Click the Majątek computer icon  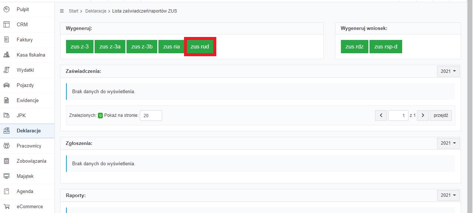coord(6,176)
